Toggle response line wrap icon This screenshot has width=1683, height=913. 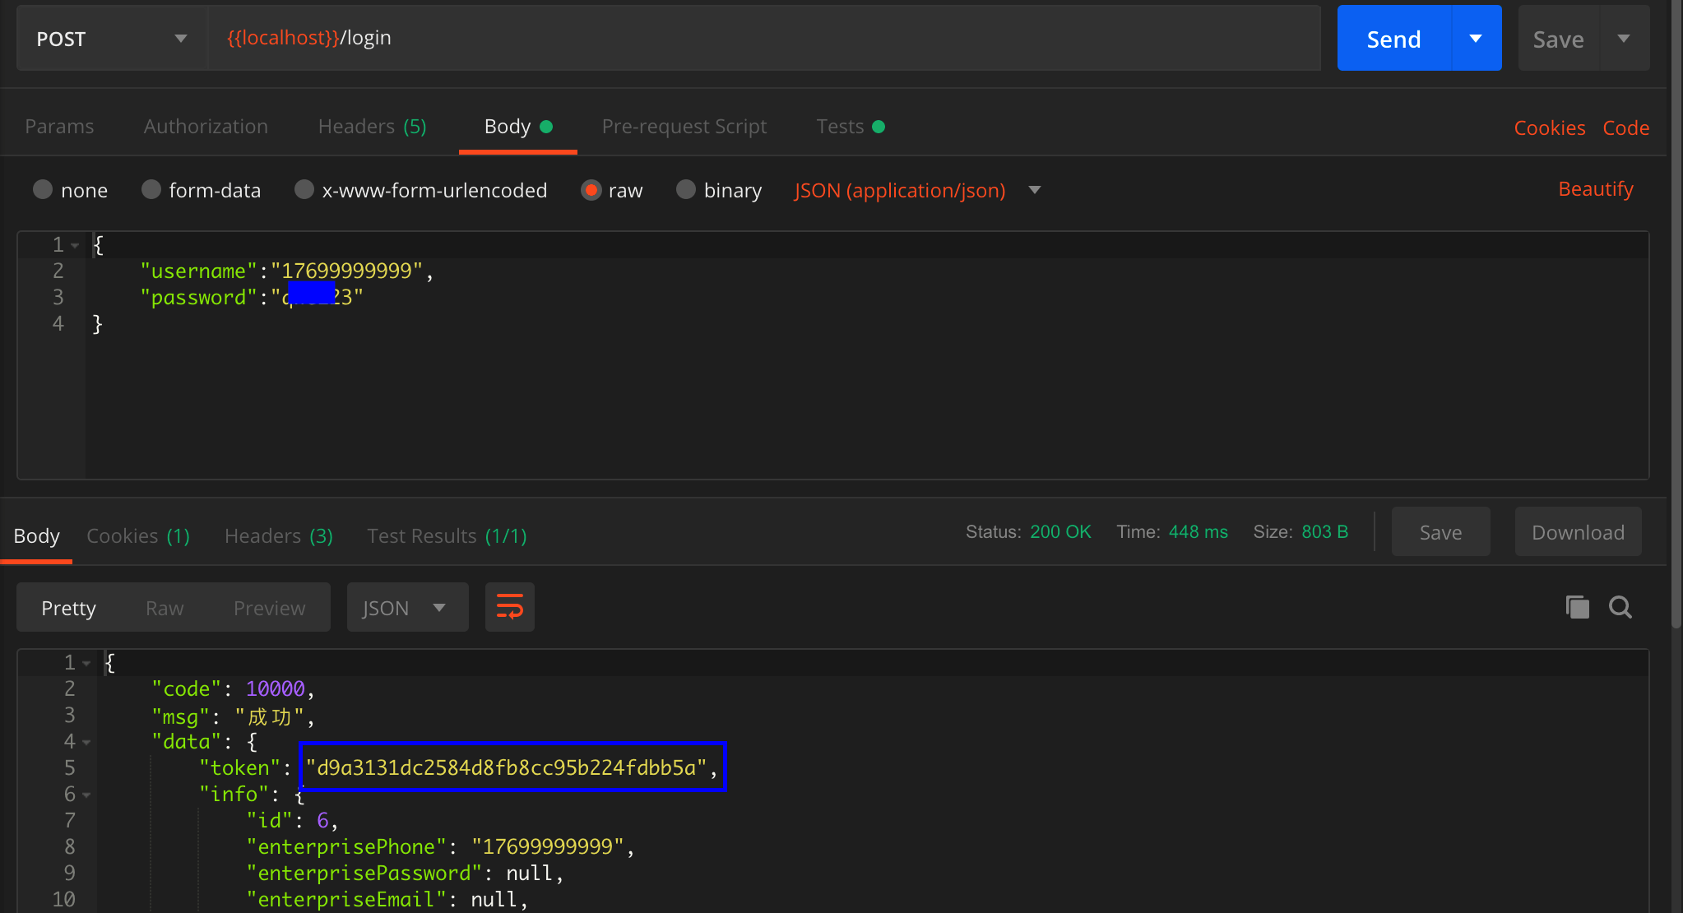(x=510, y=607)
